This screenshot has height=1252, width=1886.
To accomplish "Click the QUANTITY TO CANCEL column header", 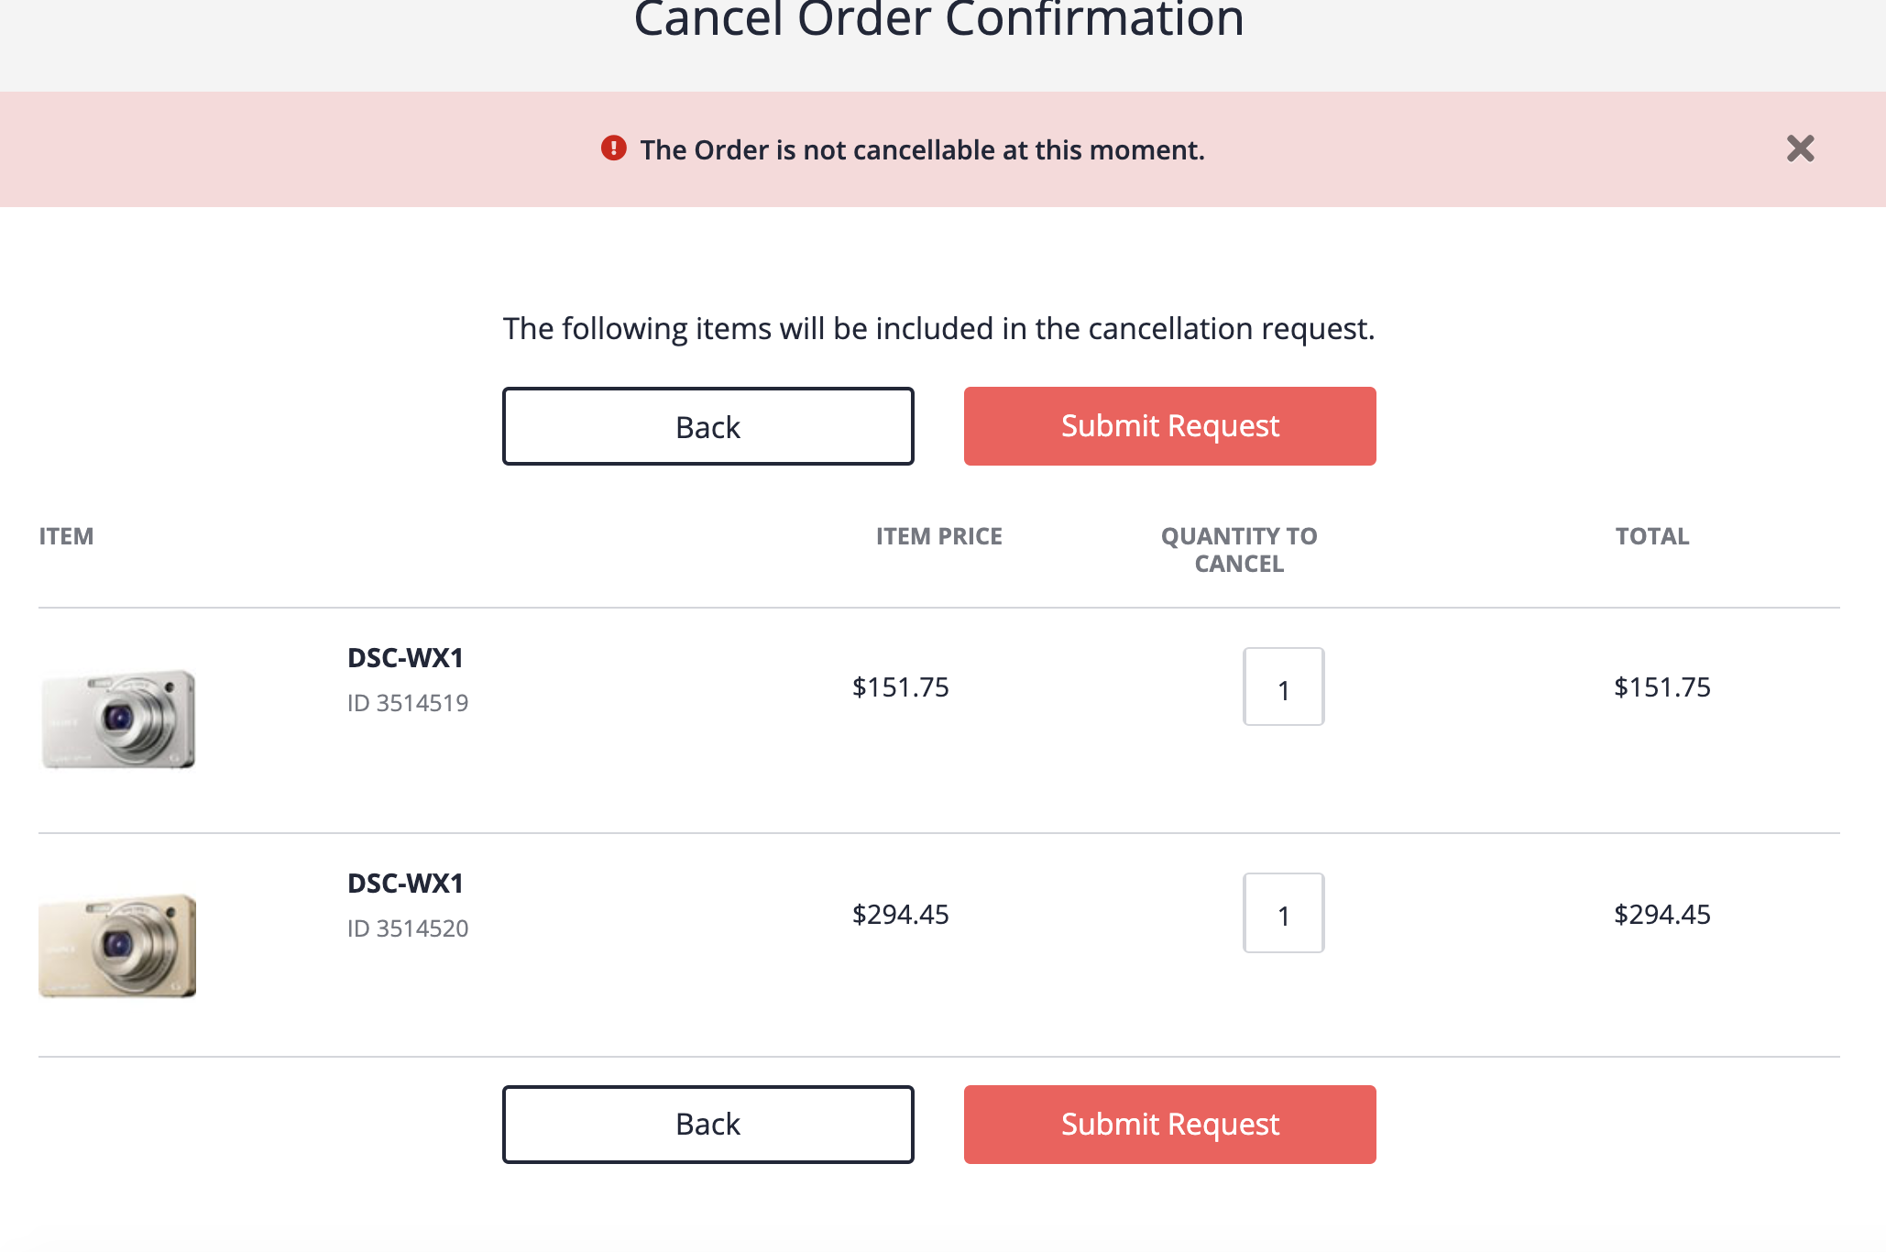I will point(1239,550).
